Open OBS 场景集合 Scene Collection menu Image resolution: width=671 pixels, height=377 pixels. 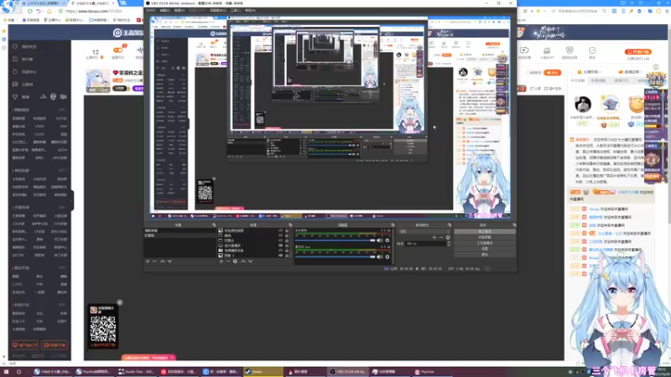[218, 10]
